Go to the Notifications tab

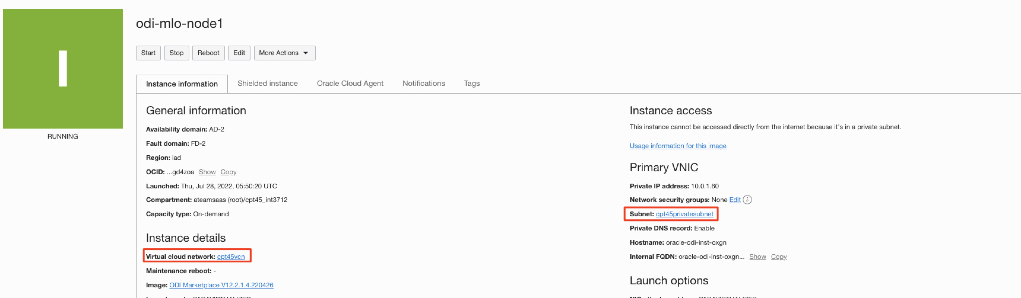pos(424,84)
